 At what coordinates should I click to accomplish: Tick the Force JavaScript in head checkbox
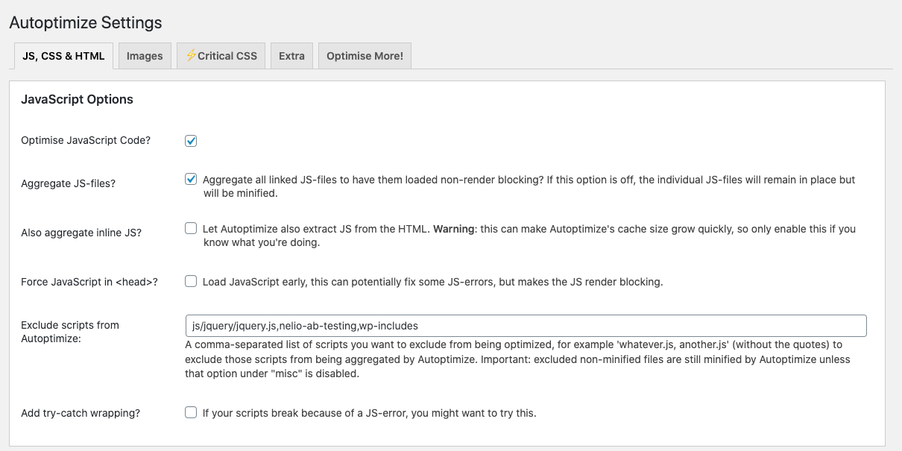coord(191,281)
